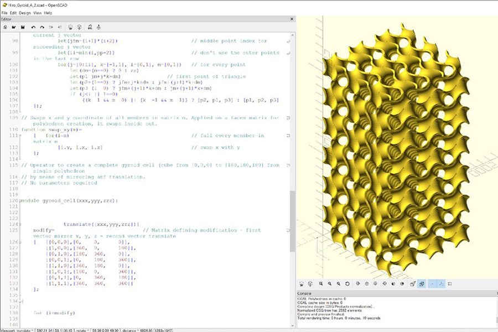
Task: Open the Help menu
Action: [48, 13]
